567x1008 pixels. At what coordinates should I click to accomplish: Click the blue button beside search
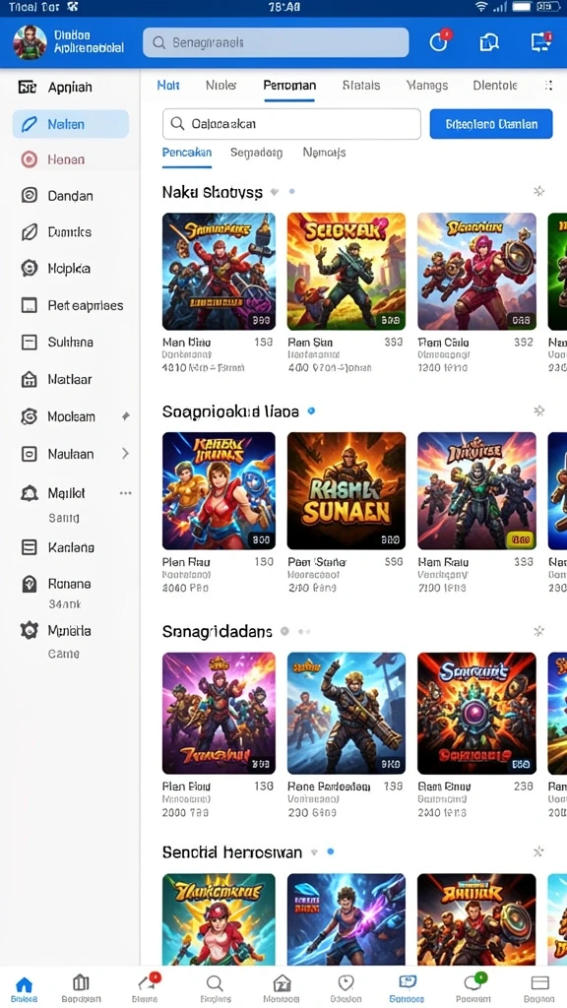click(x=491, y=124)
